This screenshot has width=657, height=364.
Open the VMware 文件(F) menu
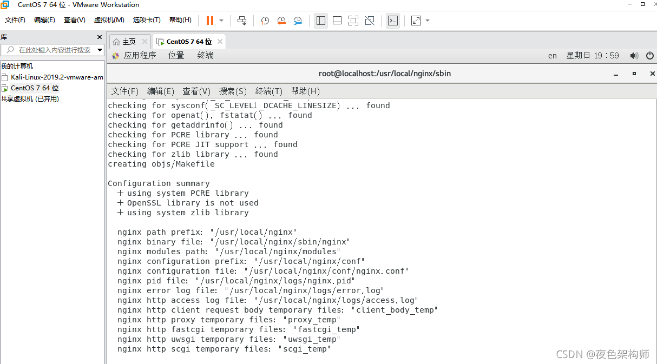click(x=15, y=20)
